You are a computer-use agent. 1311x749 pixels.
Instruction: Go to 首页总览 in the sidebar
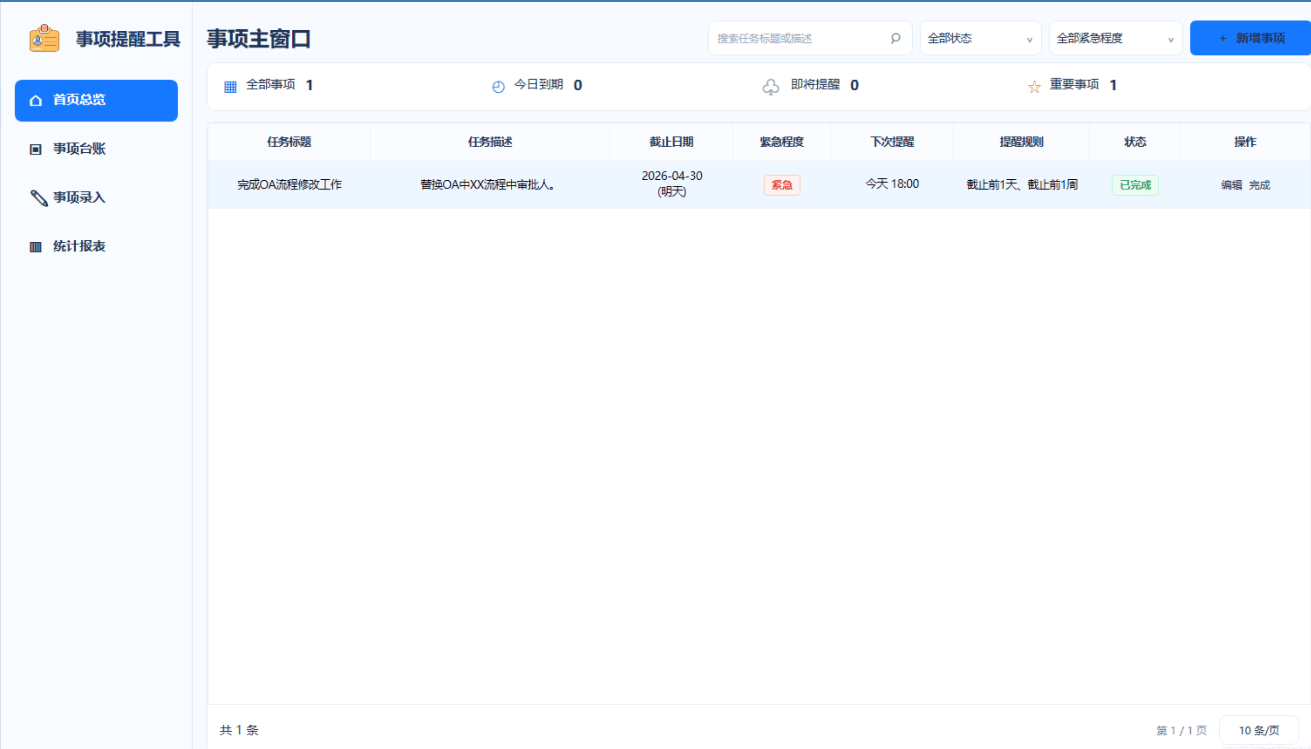(x=96, y=100)
